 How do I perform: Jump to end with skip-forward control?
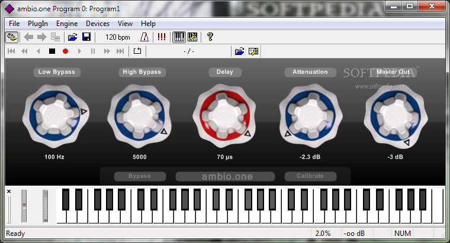[x=120, y=51]
